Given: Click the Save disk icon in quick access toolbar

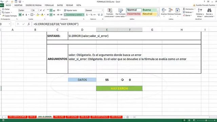Looking at the screenshot, I should tap(20, 1).
